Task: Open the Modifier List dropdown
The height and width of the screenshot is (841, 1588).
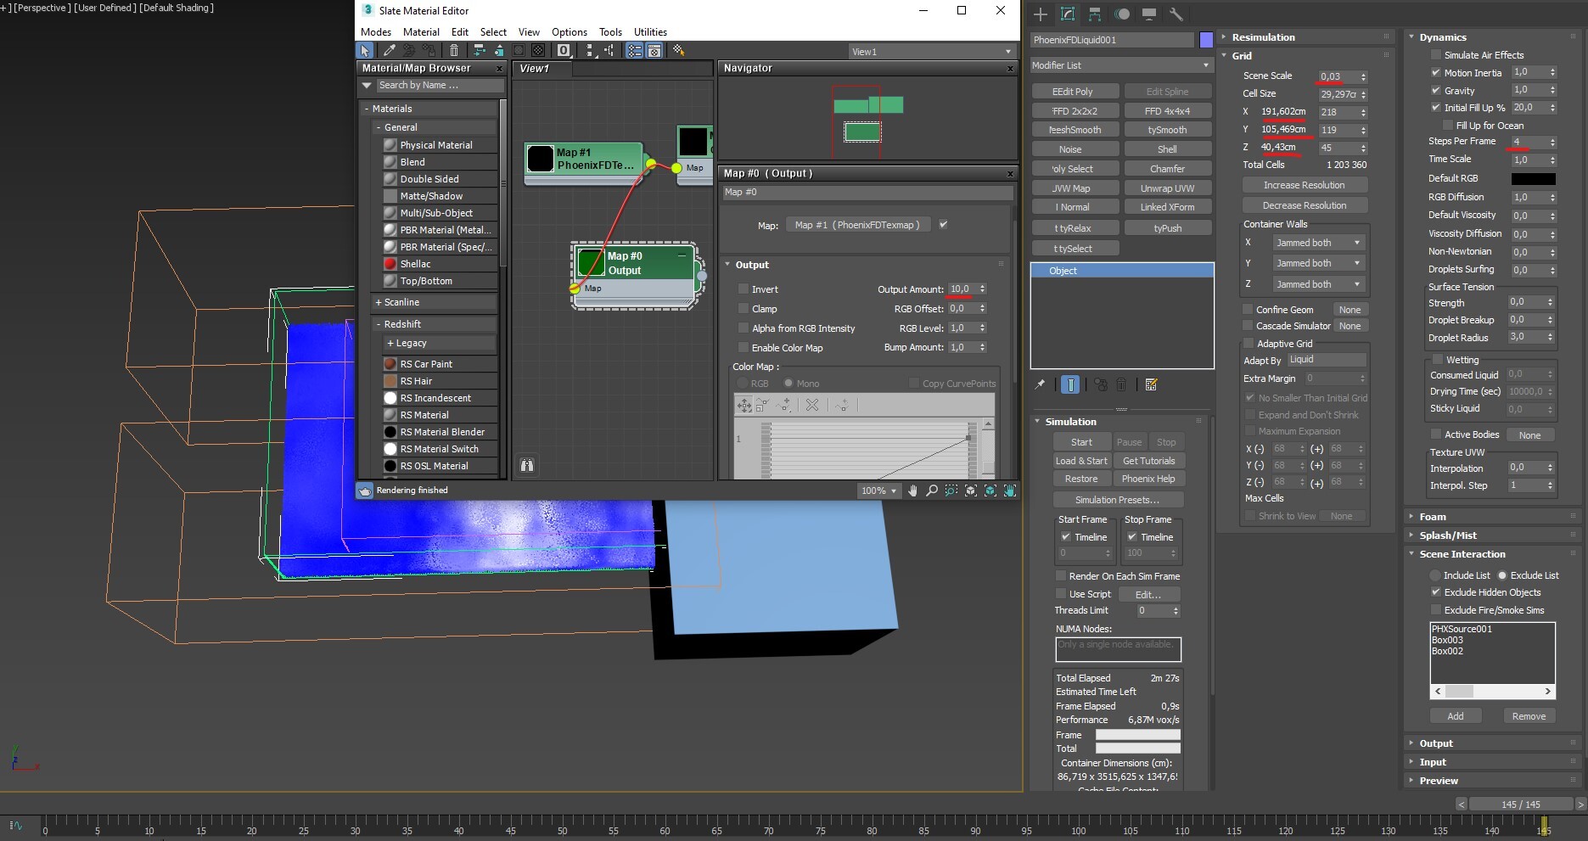Action: pyautogui.click(x=1122, y=65)
